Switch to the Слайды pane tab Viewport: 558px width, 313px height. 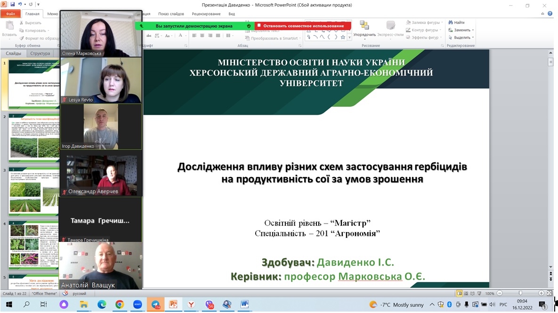[14, 53]
